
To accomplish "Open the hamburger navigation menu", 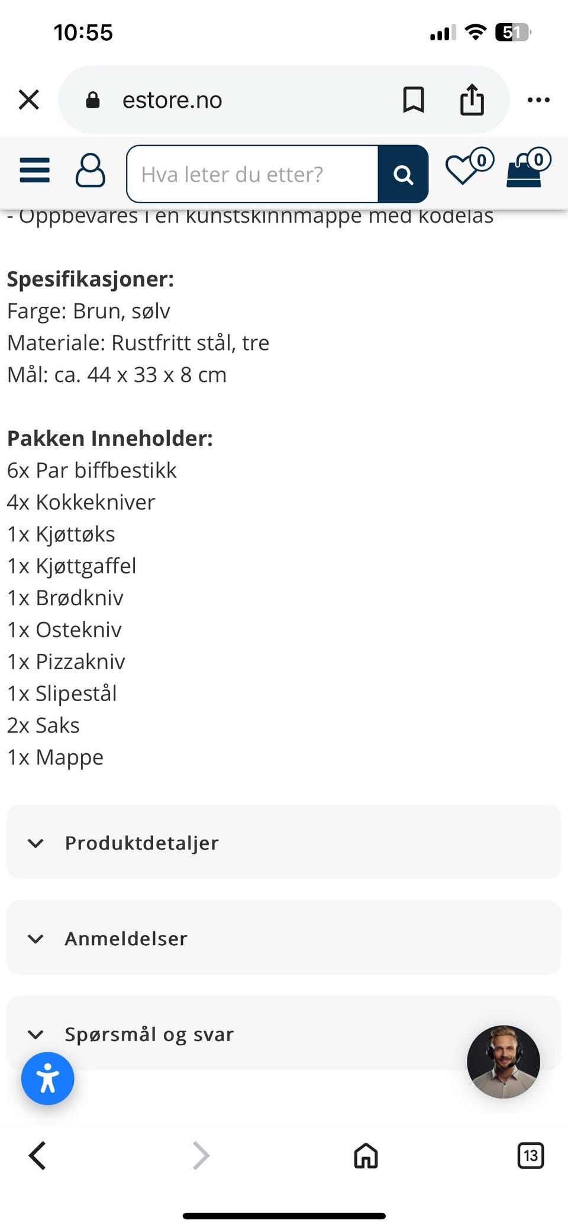I will point(35,171).
